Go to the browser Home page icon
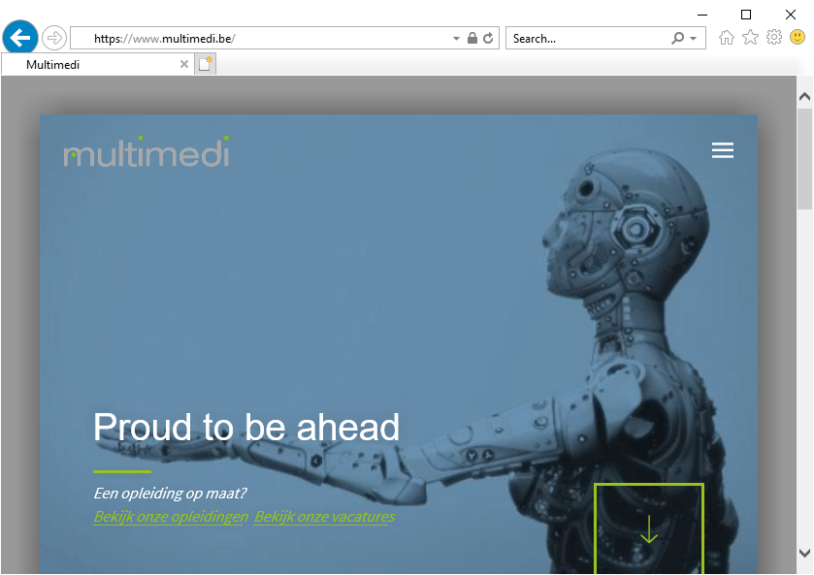The height and width of the screenshot is (575, 814). pyautogui.click(x=727, y=38)
